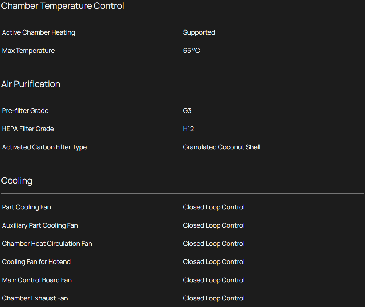Select the H12 filter grade value
365x307 pixels.
coord(188,129)
